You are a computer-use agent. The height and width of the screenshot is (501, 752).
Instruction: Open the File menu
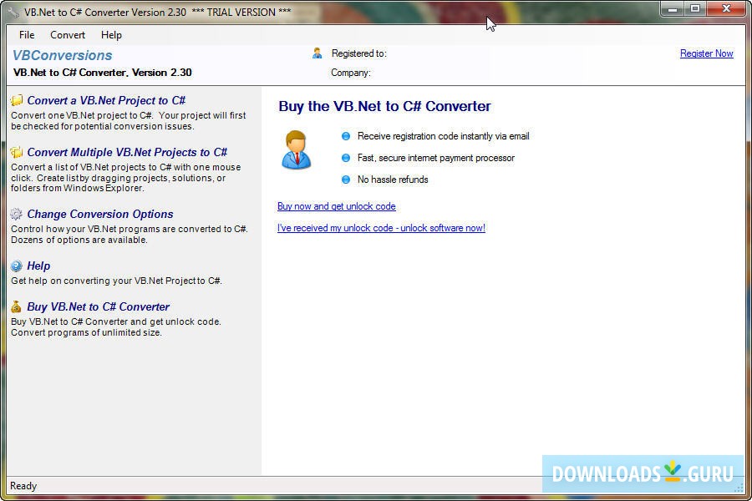[x=27, y=35]
